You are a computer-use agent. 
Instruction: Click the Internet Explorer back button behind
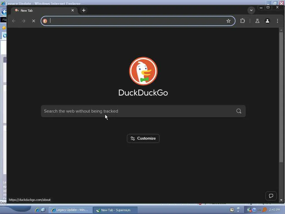pyautogui.click(x=4, y=12)
